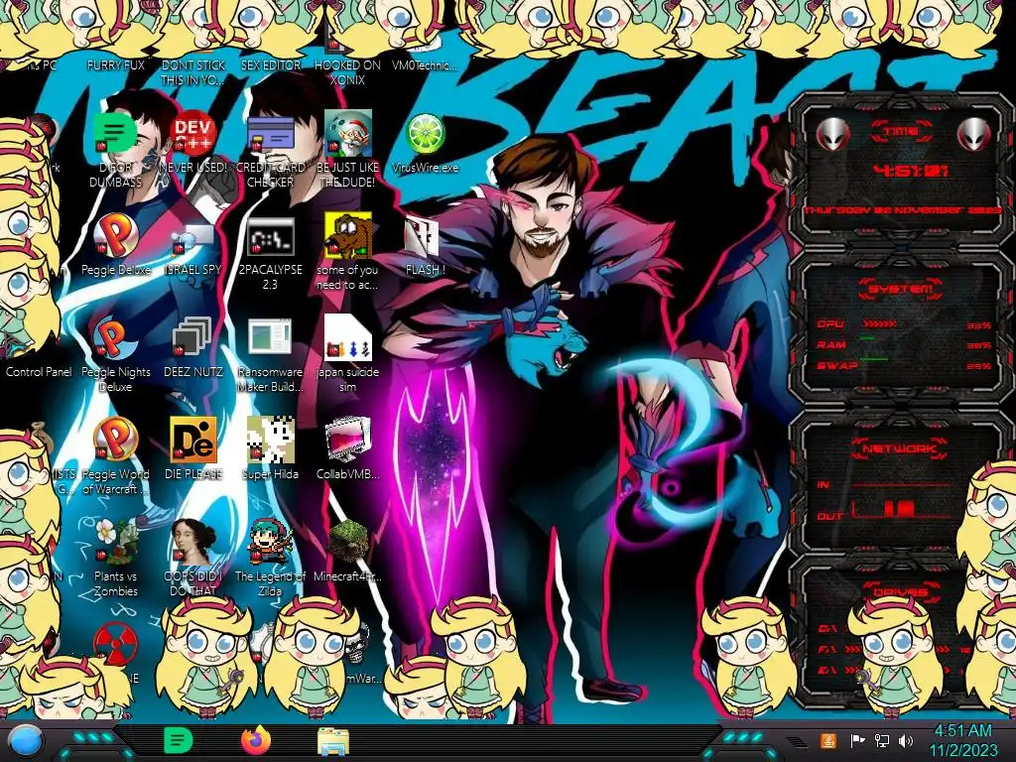Select the HOOKED ON XONIX label
The height and width of the screenshot is (762, 1016).
tap(348, 72)
